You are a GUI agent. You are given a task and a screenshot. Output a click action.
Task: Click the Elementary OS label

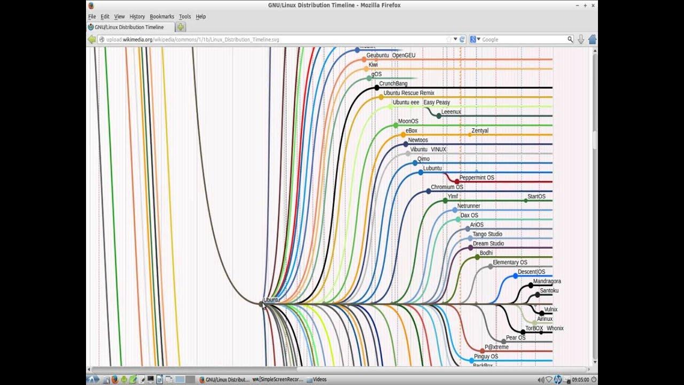tap(510, 263)
